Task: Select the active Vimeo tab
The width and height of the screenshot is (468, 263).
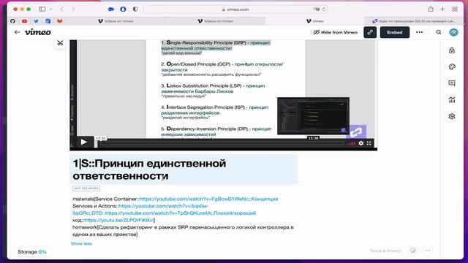Action: point(315,21)
